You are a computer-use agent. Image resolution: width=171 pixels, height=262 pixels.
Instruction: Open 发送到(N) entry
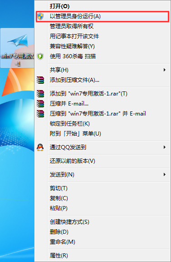(x=103, y=175)
